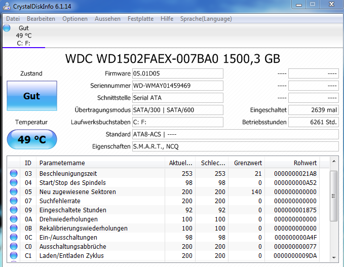Click the SMART list scroll up arrow
The width and height of the screenshot is (344, 267).
coord(334,162)
